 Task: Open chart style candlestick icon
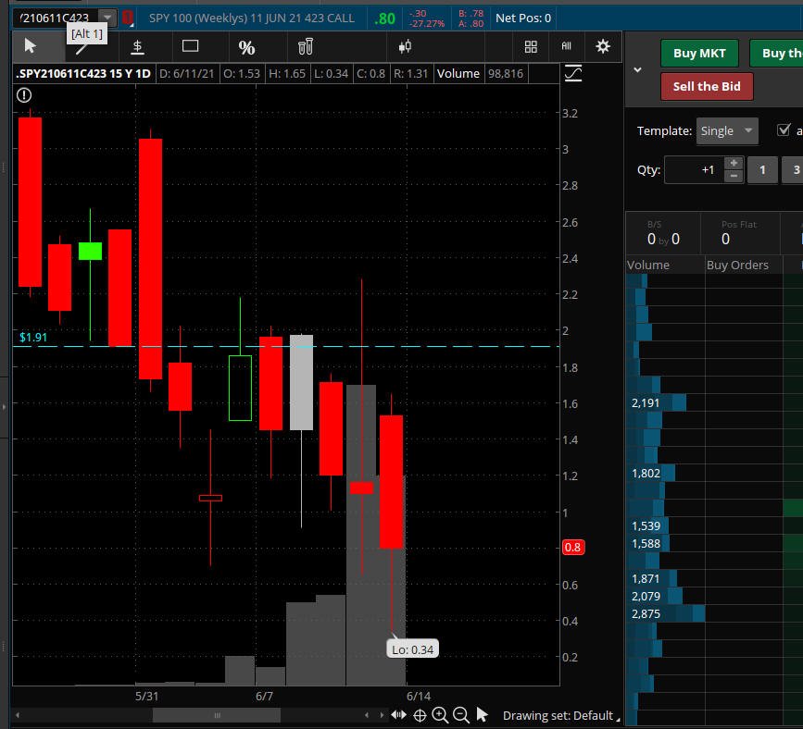(x=405, y=47)
